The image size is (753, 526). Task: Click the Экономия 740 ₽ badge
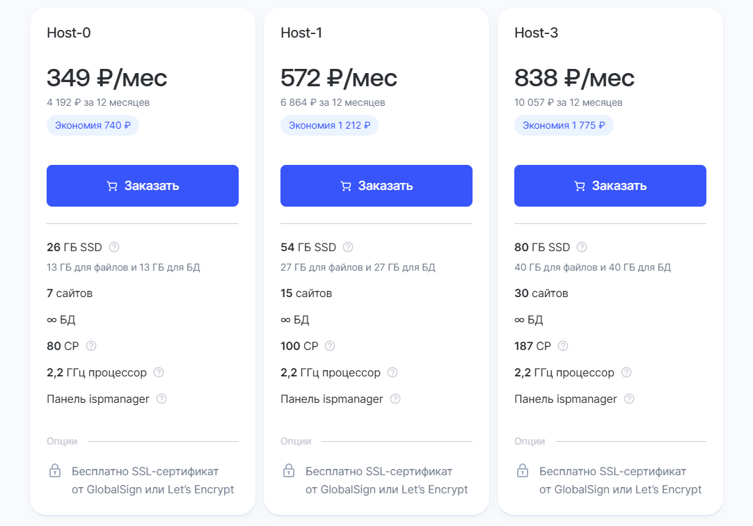coord(93,125)
